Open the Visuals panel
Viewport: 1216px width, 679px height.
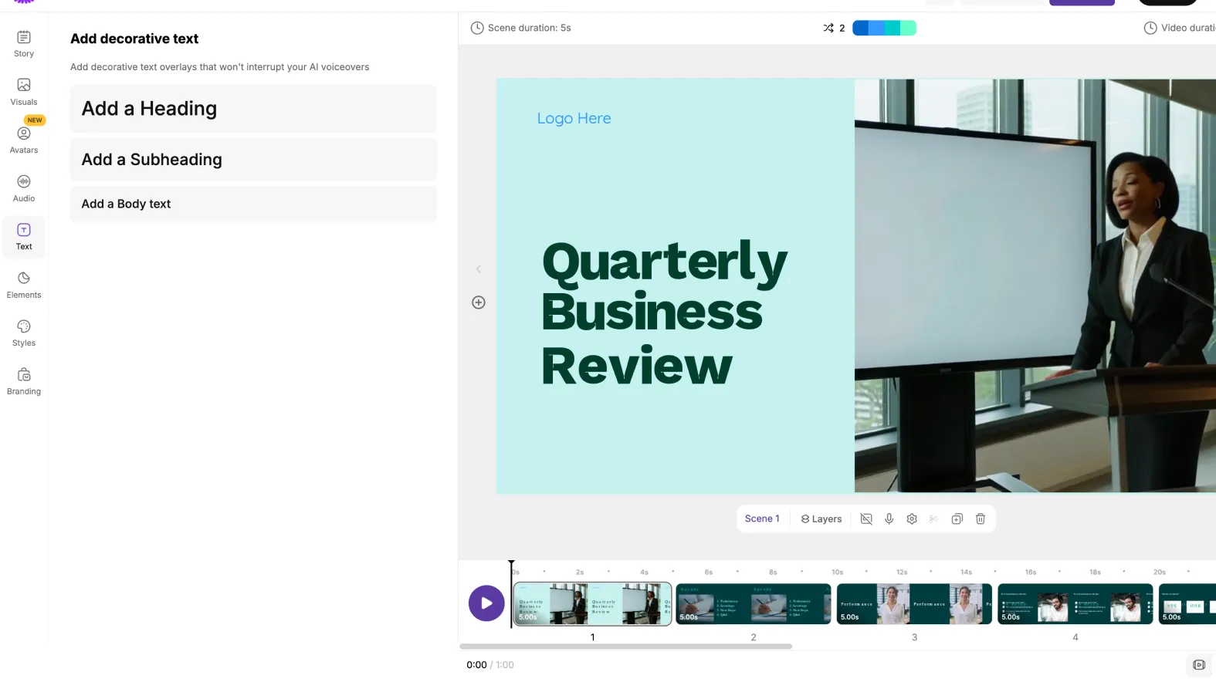pos(24,91)
